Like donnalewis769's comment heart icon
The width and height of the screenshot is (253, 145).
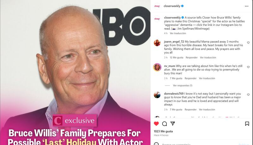pos(248,95)
